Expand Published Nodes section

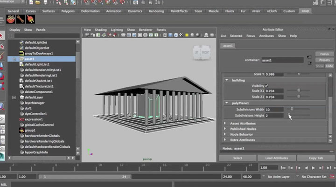225,129
